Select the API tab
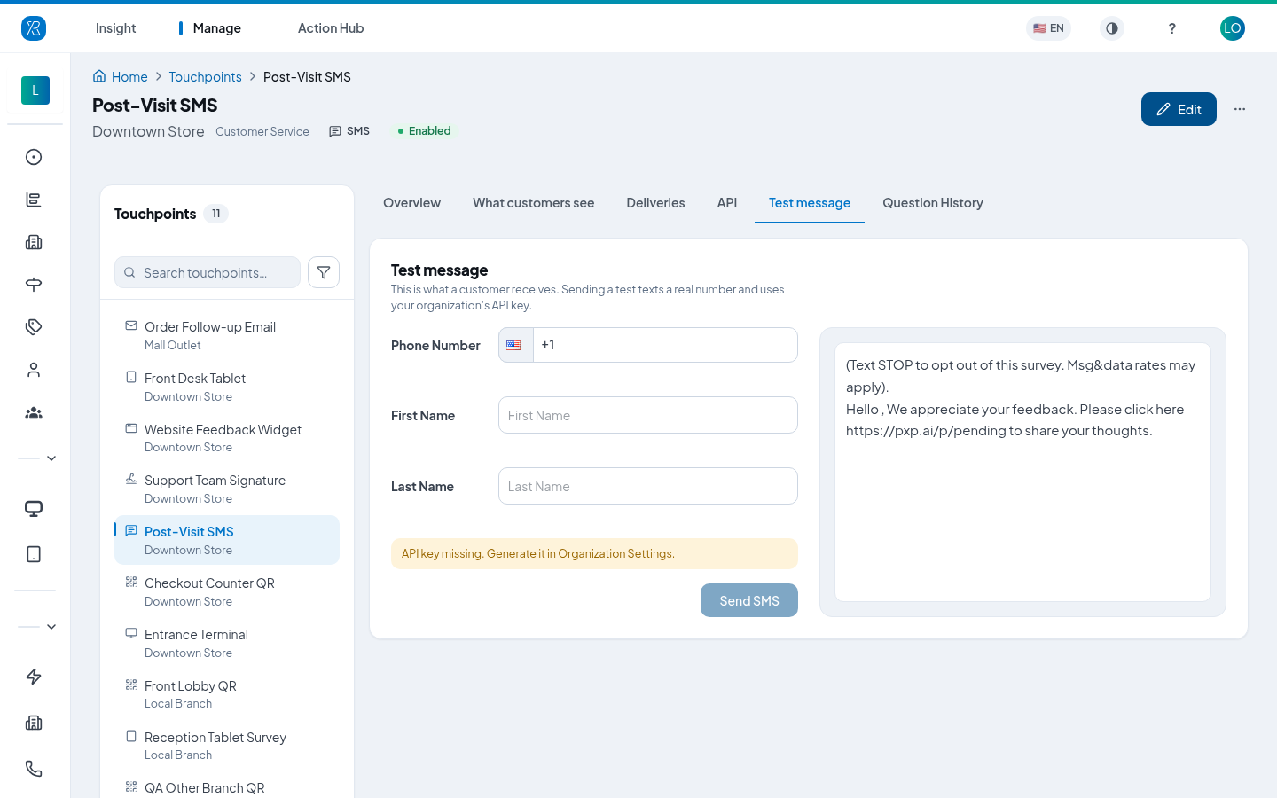 [x=727, y=203]
